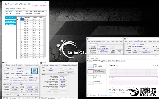The image size is (159, 99).
Task: Click the scroll-down arrow in RunMemTestPro list
Action: coord(45,58)
